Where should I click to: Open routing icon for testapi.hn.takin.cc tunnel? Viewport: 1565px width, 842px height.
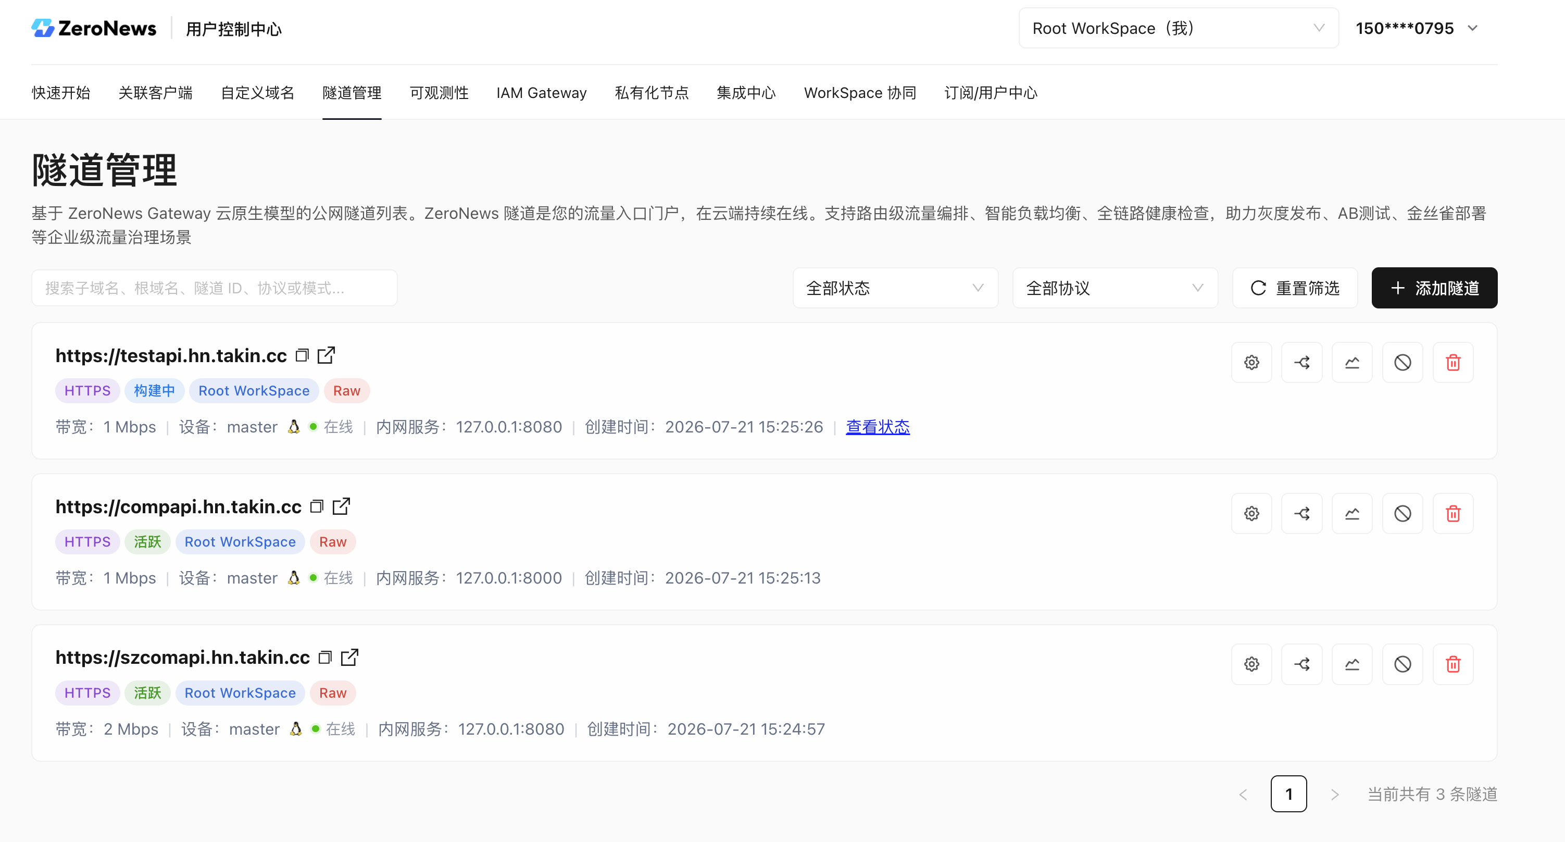click(x=1302, y=362)
